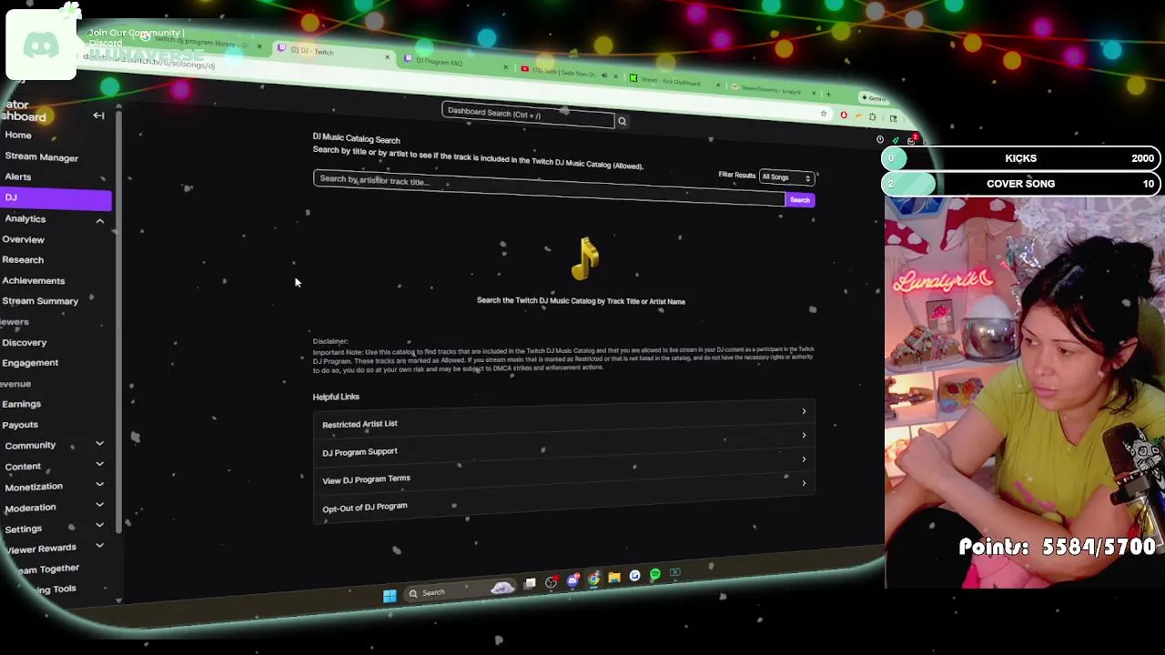Switch to the twitch dj program library tab

pos(200,43)
